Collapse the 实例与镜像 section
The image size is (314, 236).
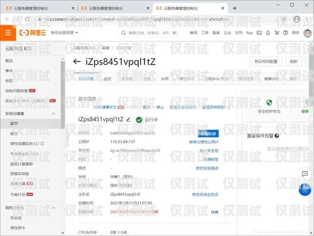tap(53, 114)
